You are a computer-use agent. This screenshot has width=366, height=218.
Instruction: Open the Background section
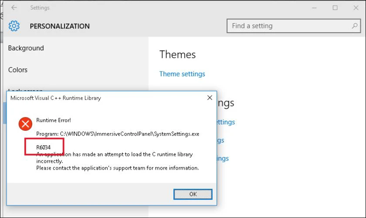[26, 48]
